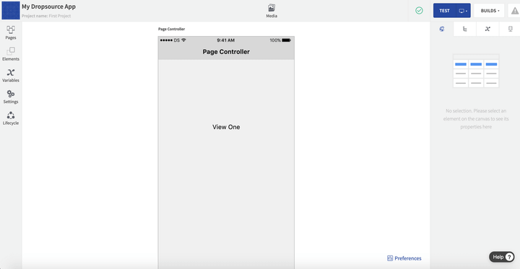Screen dimensions: 520x269
Task: Open the BUILDS dropdown
Action: 489,11
